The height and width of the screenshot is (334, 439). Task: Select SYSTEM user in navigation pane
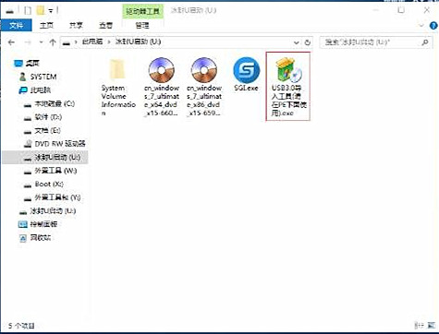pos(38,77)
